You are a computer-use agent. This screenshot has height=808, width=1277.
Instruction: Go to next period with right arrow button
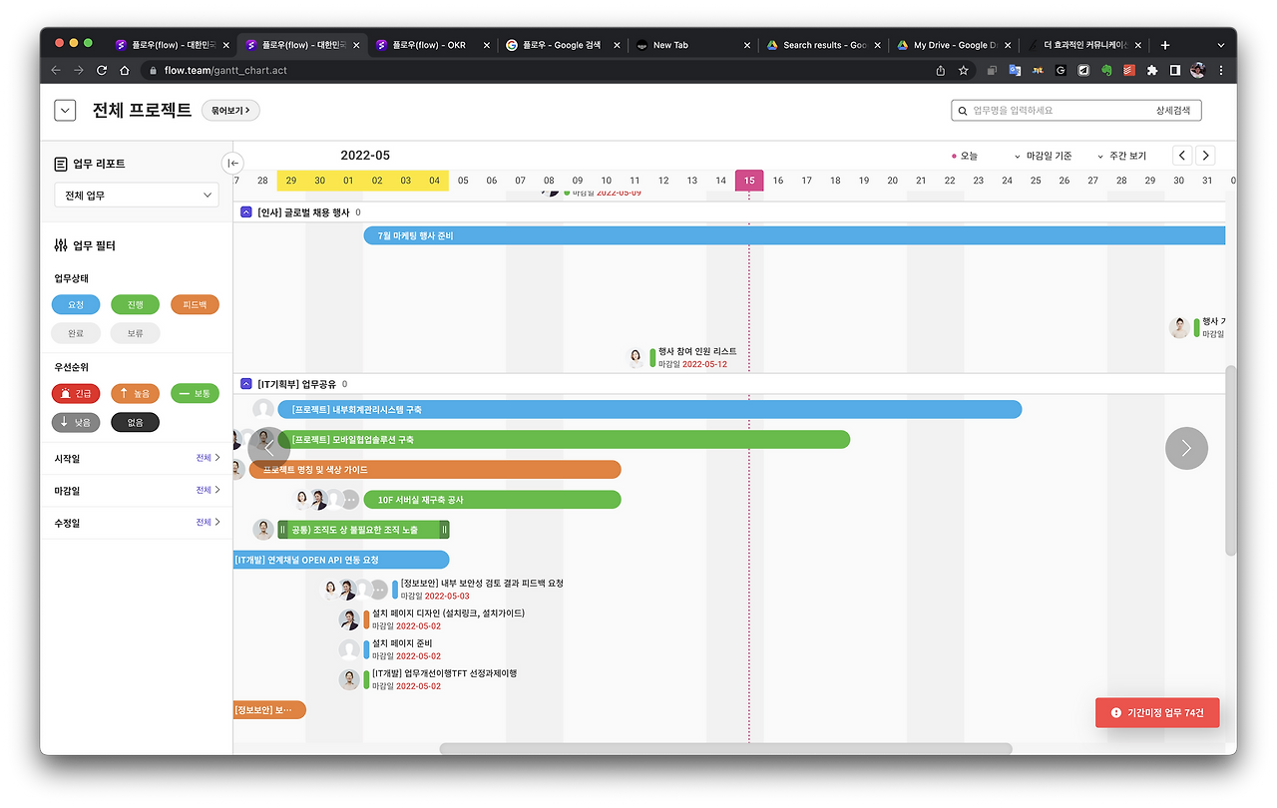[x=1205, y=156]
